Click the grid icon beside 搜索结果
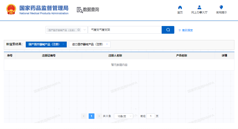This screenshot has width=238, height=129. pos(7,44)
